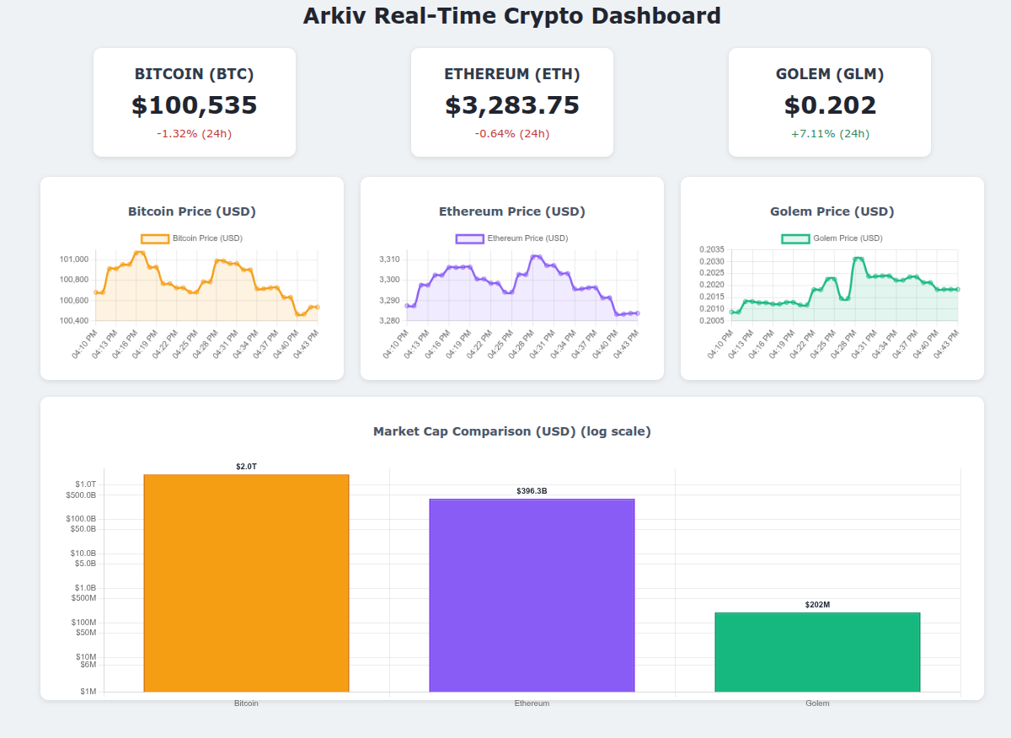Select the BITCOIN (BTC) price card

[195, 101]
